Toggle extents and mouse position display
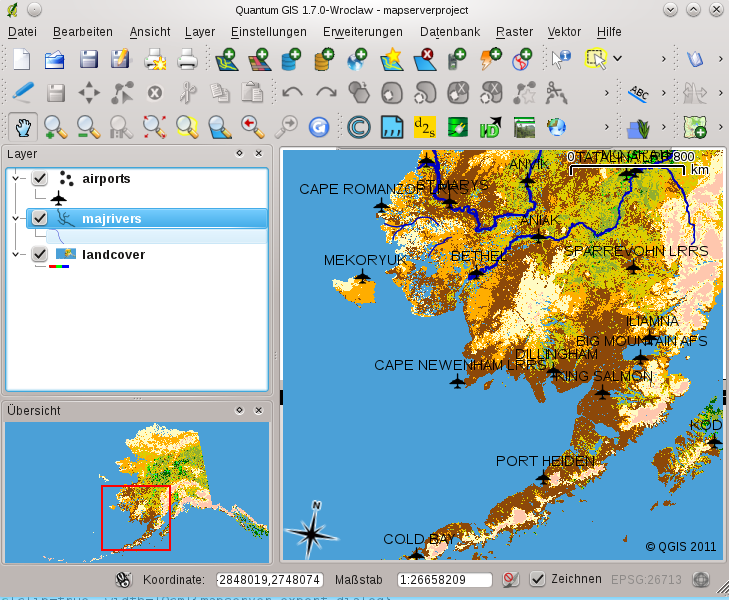This screenshot has height=600, width=729. 124,579
